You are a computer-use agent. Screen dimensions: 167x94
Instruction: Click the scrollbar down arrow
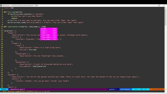pyautogui.click(x=165, y=89)
